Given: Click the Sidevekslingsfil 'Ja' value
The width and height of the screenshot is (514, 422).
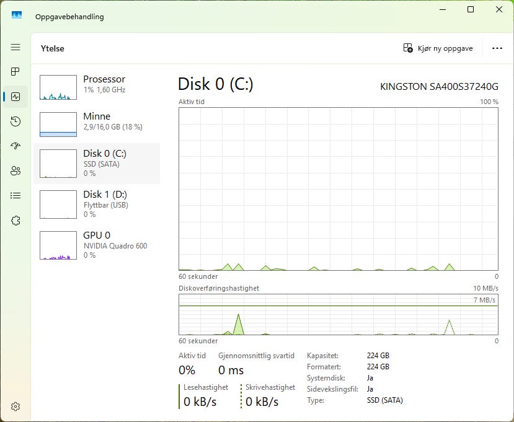Looking at the screenshot, I should (370, 389).
